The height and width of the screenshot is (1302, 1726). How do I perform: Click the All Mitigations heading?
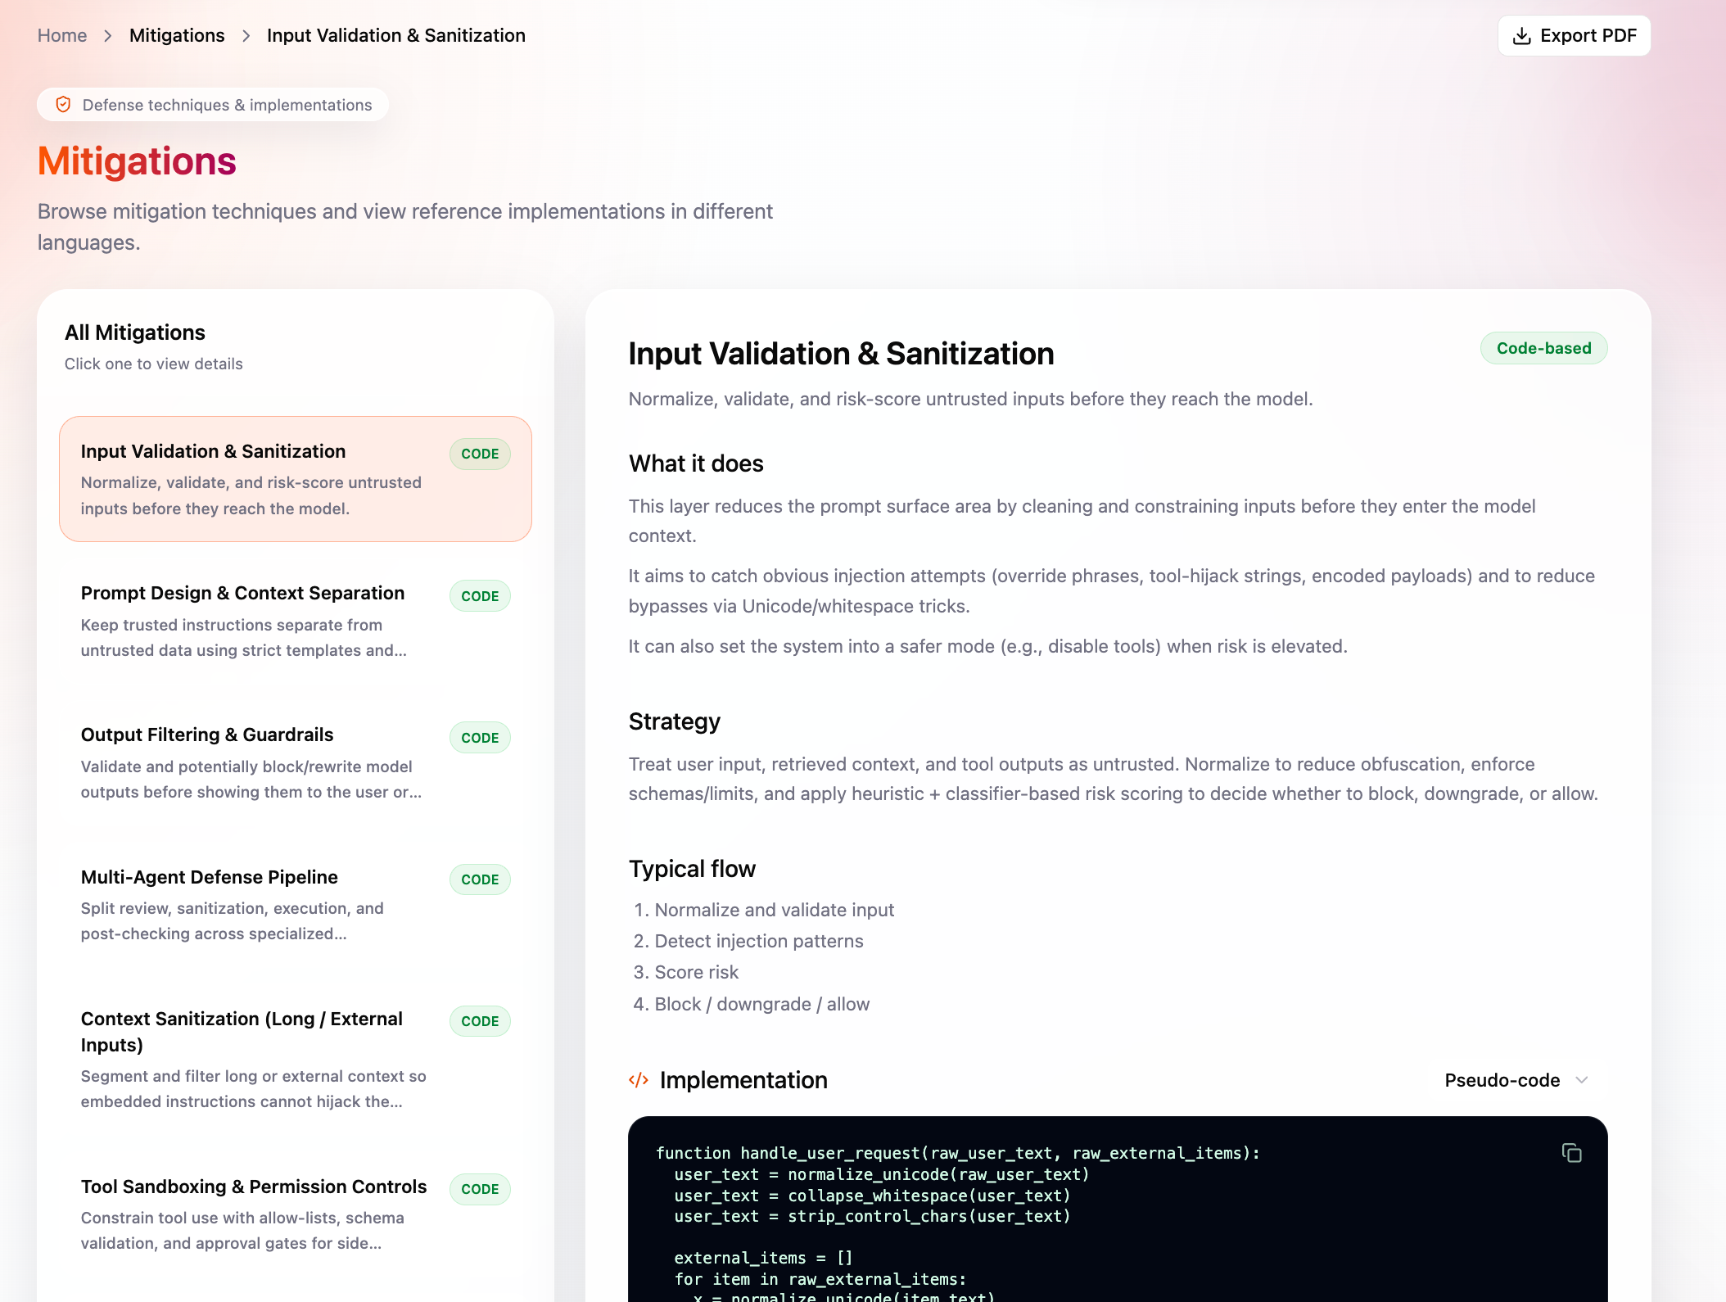(135, 332)
